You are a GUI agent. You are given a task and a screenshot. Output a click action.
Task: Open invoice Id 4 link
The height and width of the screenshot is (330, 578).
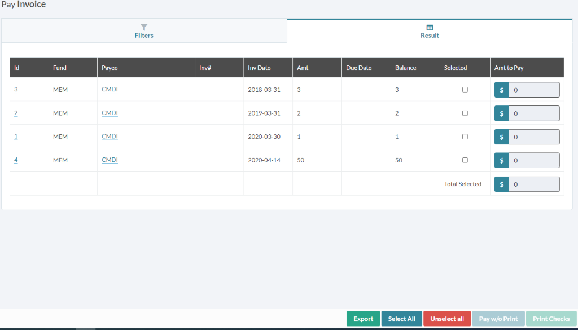[x=16, y=160]
